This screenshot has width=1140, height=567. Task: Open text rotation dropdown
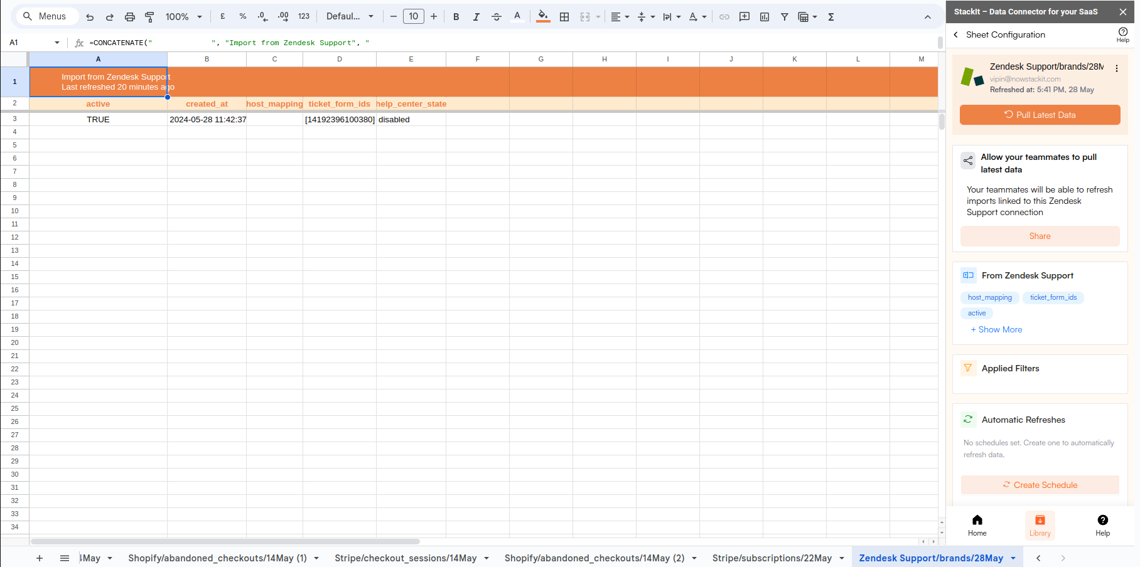pos(697,17)
